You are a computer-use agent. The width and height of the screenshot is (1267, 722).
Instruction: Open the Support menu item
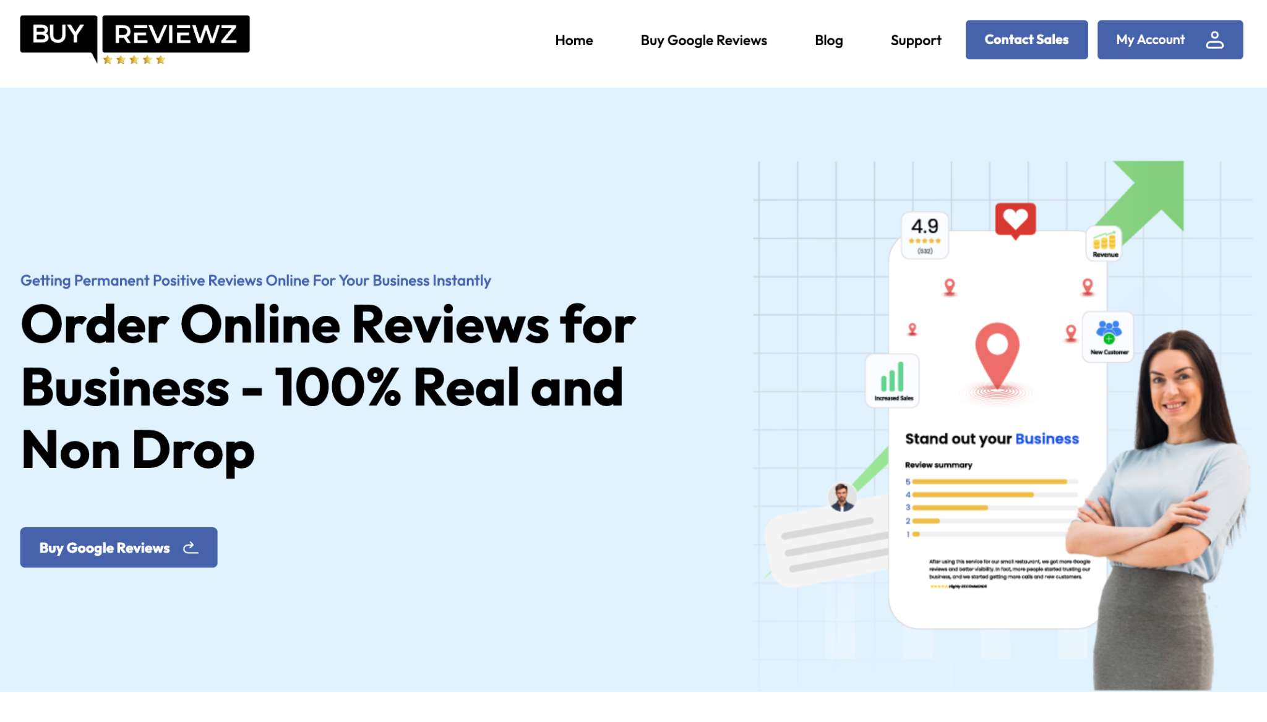pyautogui.click(x=916, y=40)
